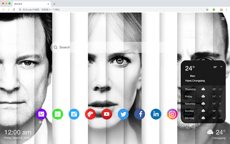Click the partially hidden Amazon shortcut icon

pos(189,114)
